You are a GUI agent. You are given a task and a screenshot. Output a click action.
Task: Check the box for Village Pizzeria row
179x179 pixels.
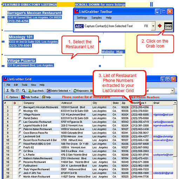[20, 114]
